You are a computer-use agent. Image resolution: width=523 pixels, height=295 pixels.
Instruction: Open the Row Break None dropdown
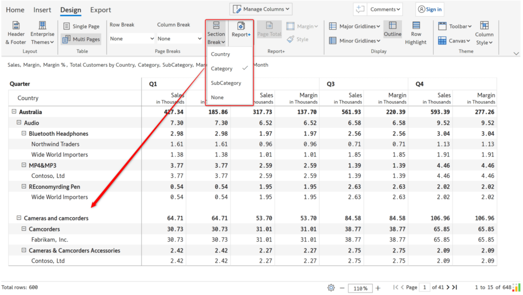pos(131,38)
